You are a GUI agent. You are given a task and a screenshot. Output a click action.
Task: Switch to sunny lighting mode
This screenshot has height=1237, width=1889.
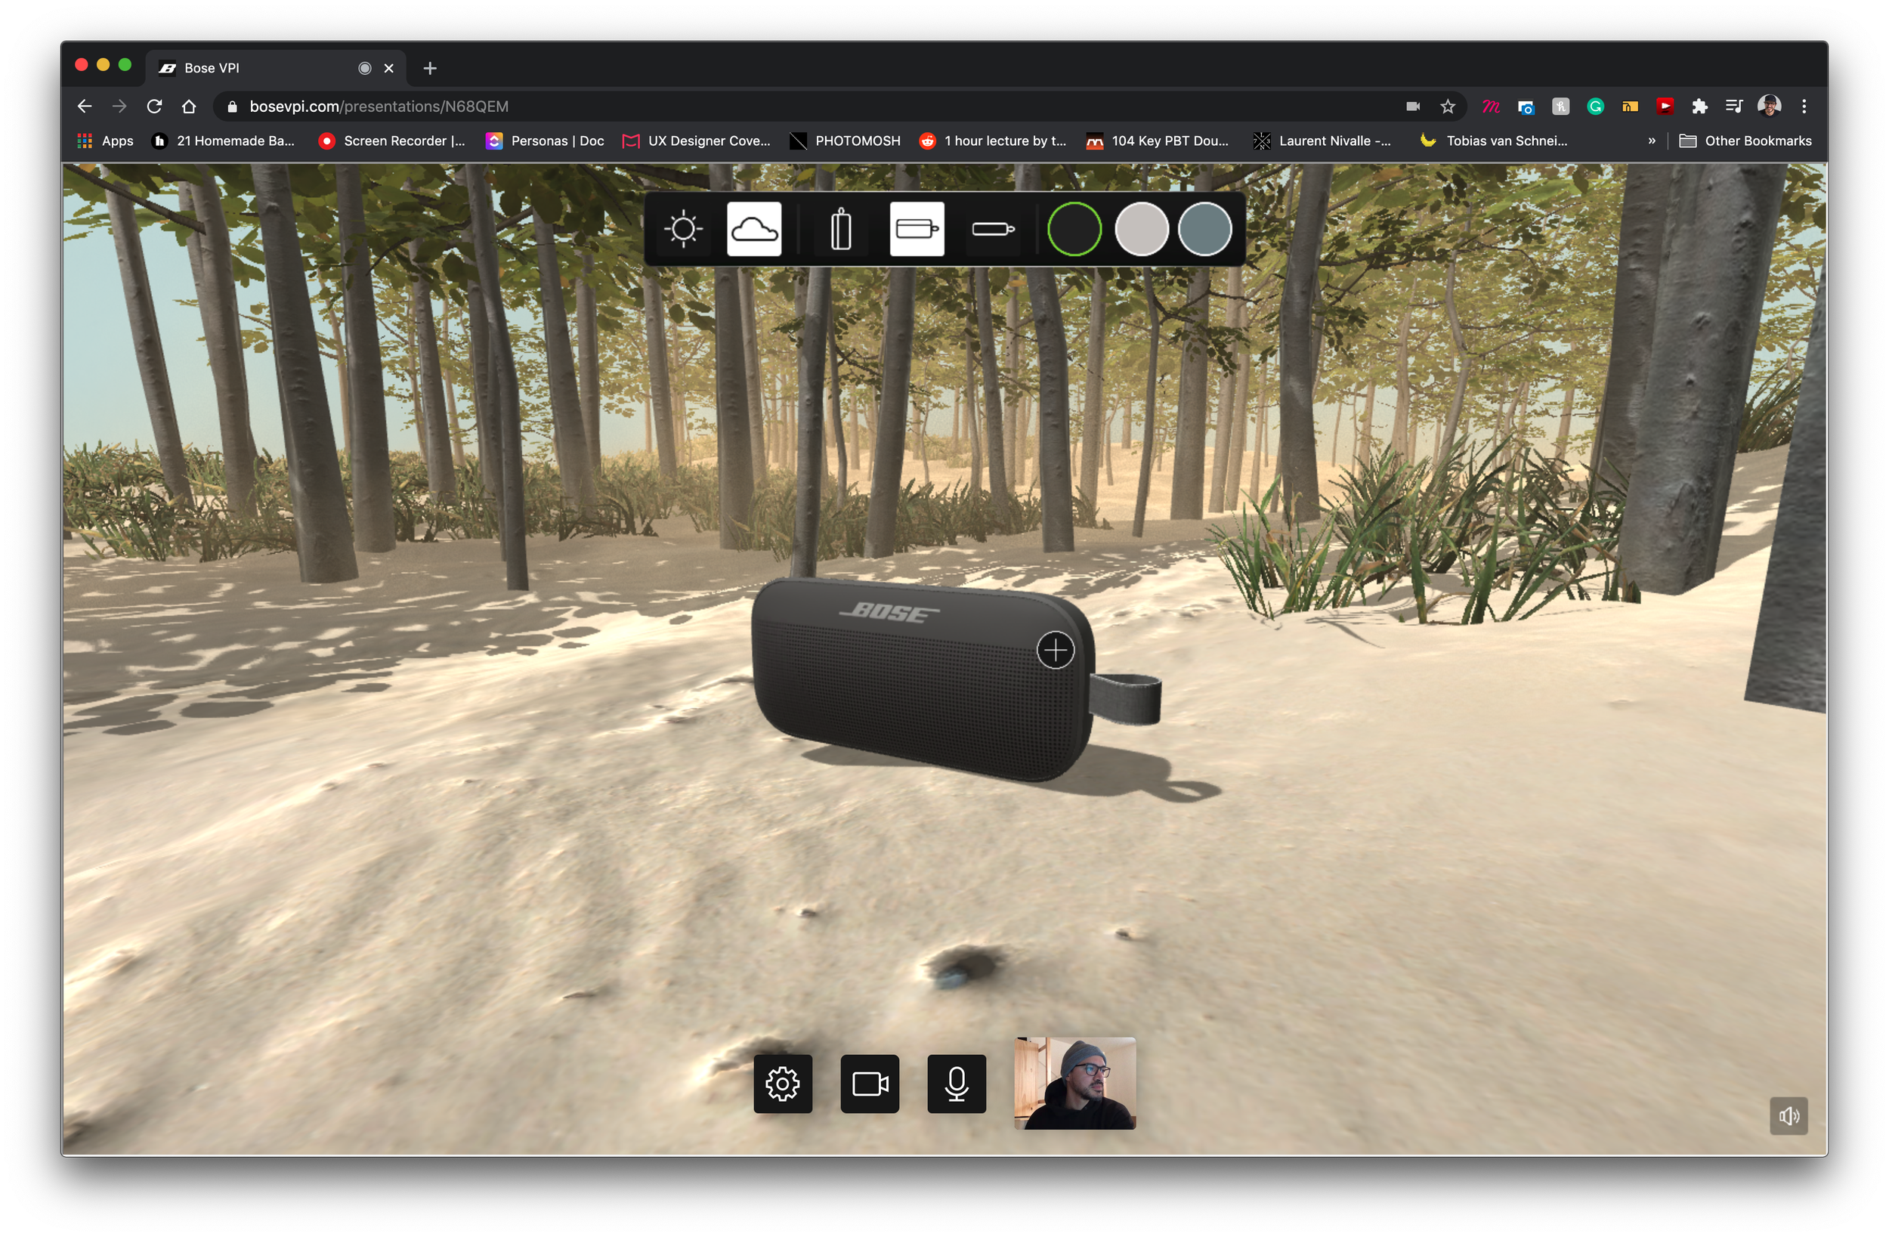pos(682,230)
